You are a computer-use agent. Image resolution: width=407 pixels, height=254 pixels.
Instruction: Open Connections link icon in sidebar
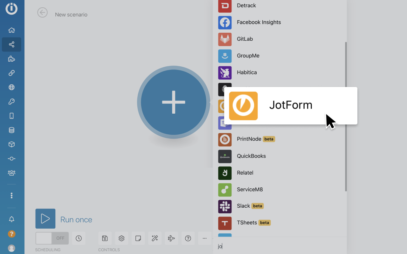point(11,73)
